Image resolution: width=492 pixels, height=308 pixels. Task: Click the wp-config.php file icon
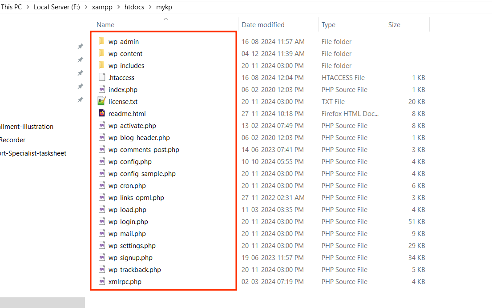[x=102, y=161]
